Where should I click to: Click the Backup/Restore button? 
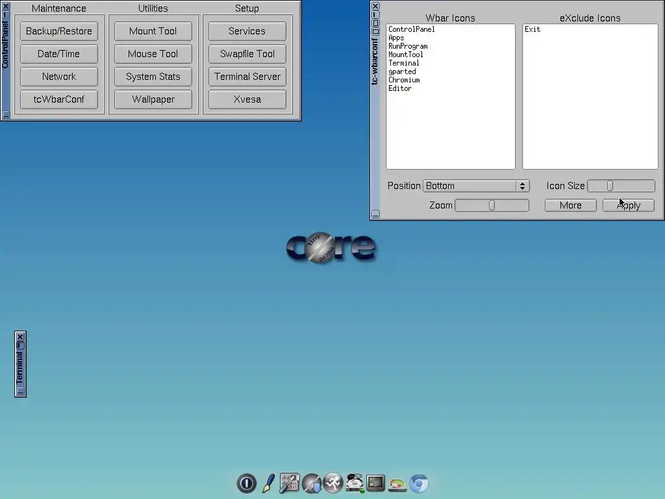(x=59, y=31)
